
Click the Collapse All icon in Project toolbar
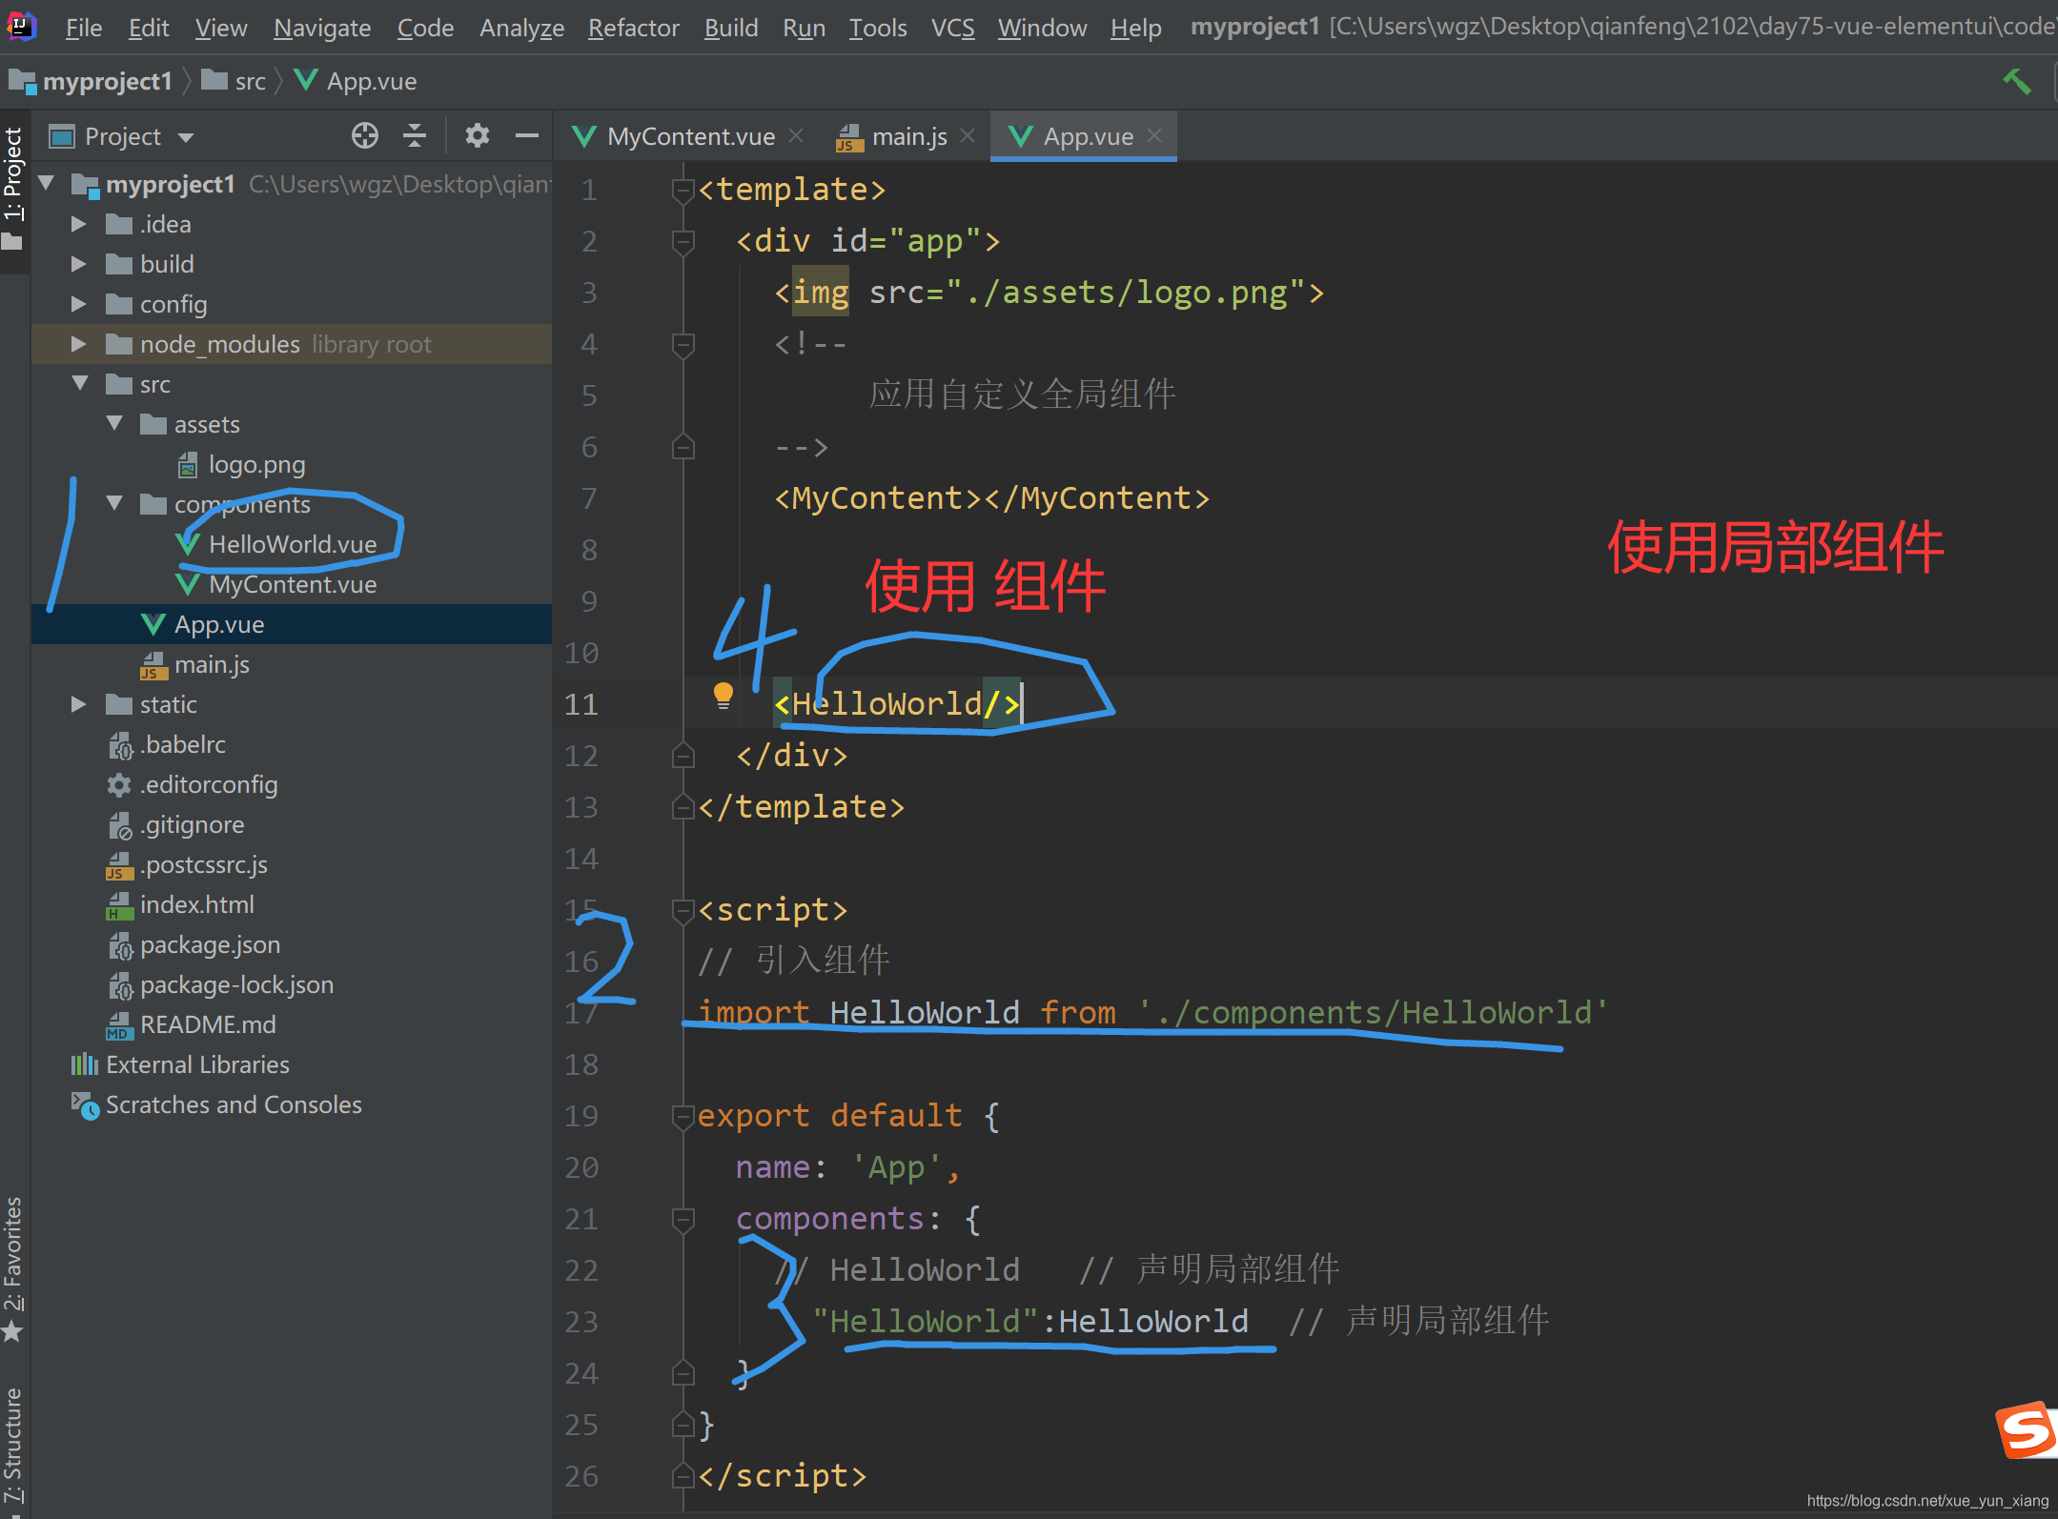pyautogui.click(x=414, y=135)
